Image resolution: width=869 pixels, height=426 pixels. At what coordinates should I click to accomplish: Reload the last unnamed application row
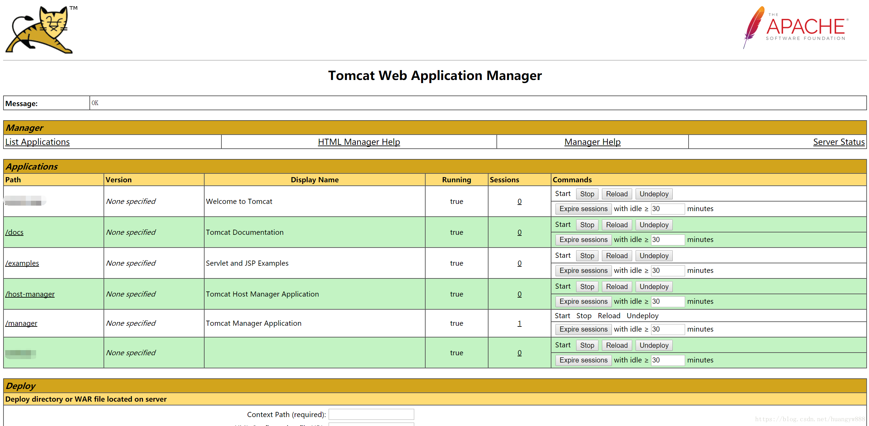click(617, 345)
